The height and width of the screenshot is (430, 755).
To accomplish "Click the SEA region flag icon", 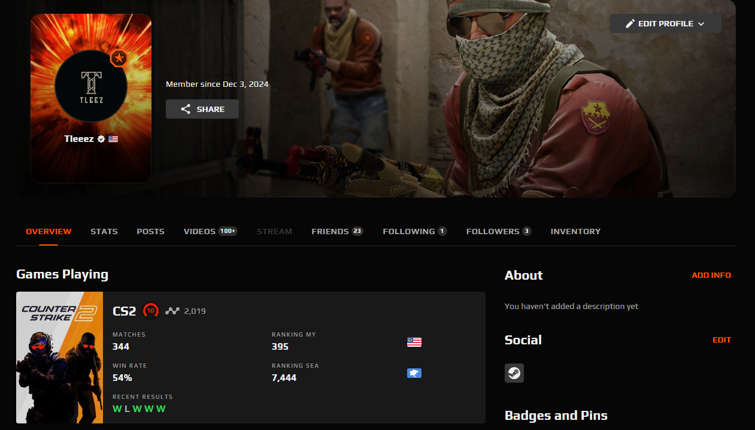I will click(x=414, y=373).
